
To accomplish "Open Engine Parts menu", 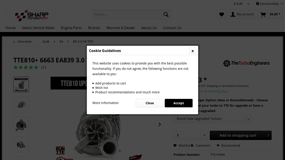I will pos(71,28).
